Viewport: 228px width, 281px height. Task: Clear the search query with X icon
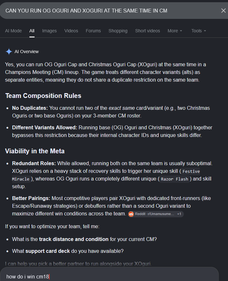tap(223, 11)
